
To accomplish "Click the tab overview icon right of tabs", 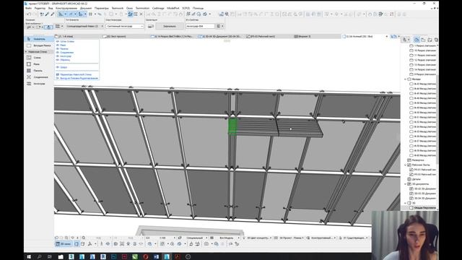I will tap(393, 36).
